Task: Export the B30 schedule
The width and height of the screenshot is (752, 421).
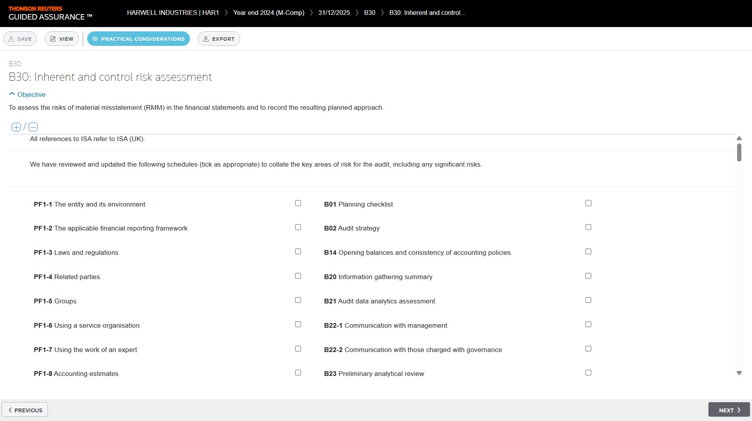Action: [x=219, y=39]
